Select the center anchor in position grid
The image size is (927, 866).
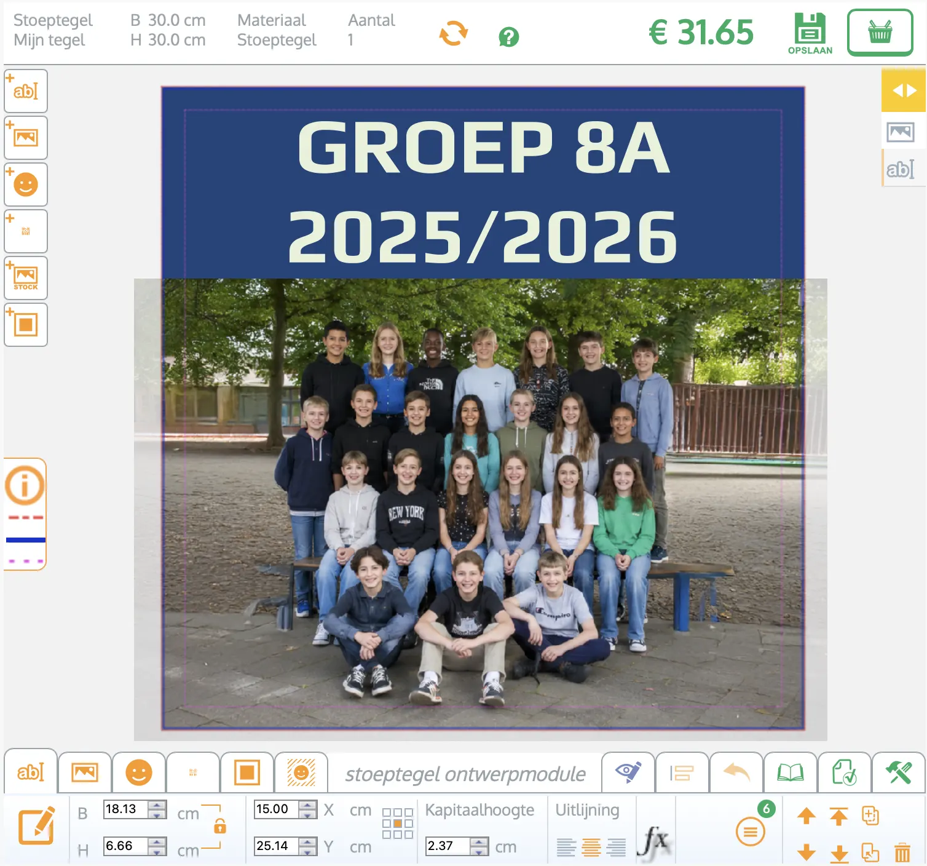pyautogui.click(x=398, y=824)
